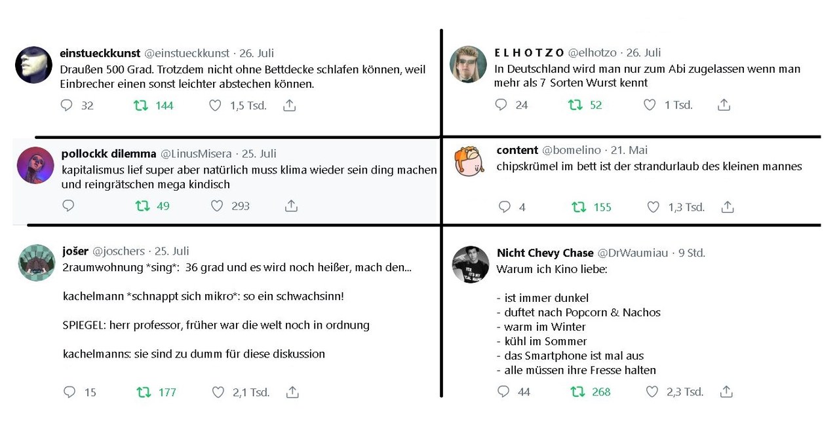The height and width of the screenshot is (442, 839).
Task: Open the '21. Mai' timestamp on content's tweet
Action: tap(629, 150)
